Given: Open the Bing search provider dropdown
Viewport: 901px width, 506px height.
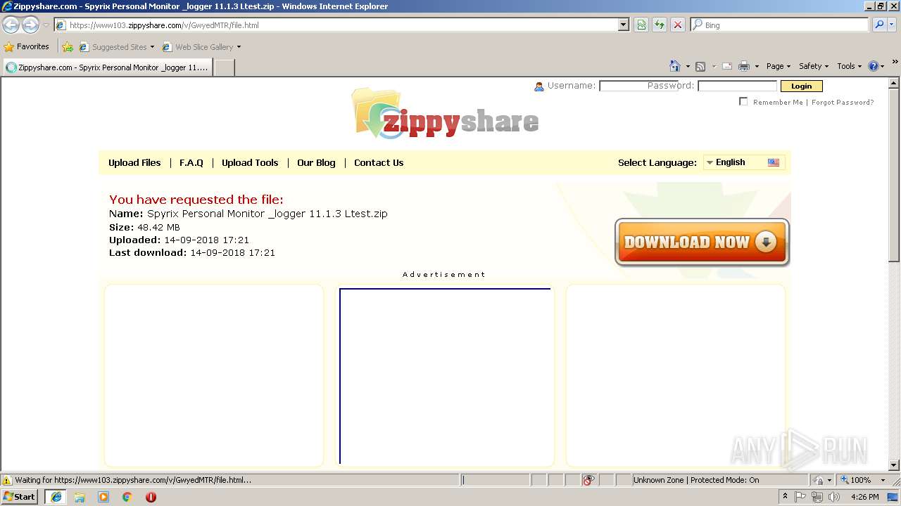Looking at the screenshot, I should tap(892, 25).
